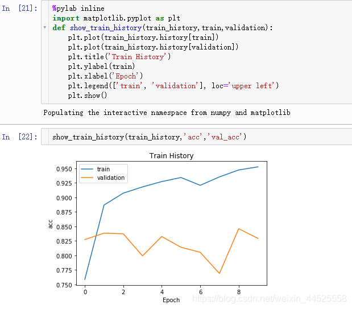Click the 'import matplotlib.pyplot as plt' line
The height and width of the screenshot is (309, 352).
116,18
